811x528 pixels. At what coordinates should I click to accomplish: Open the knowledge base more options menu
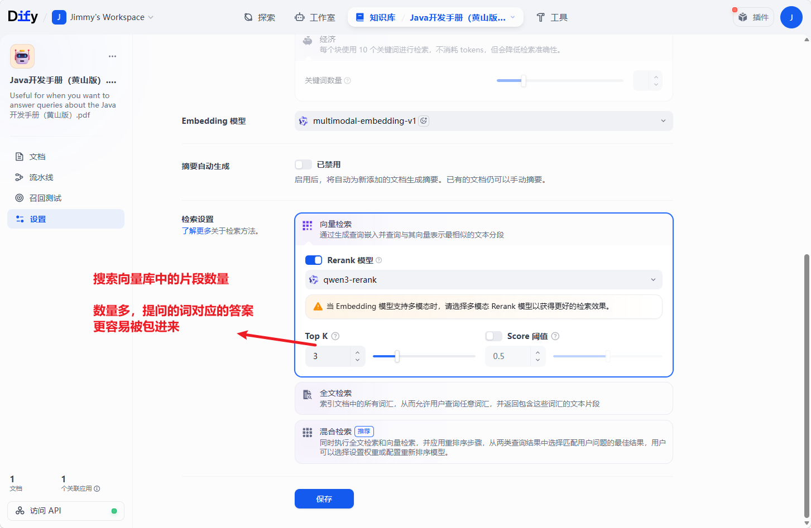[x=113, y=56]
